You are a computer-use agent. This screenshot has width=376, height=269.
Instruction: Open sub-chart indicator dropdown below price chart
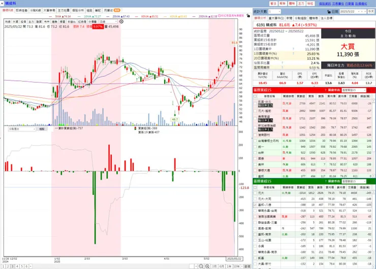tap(22, 129)
